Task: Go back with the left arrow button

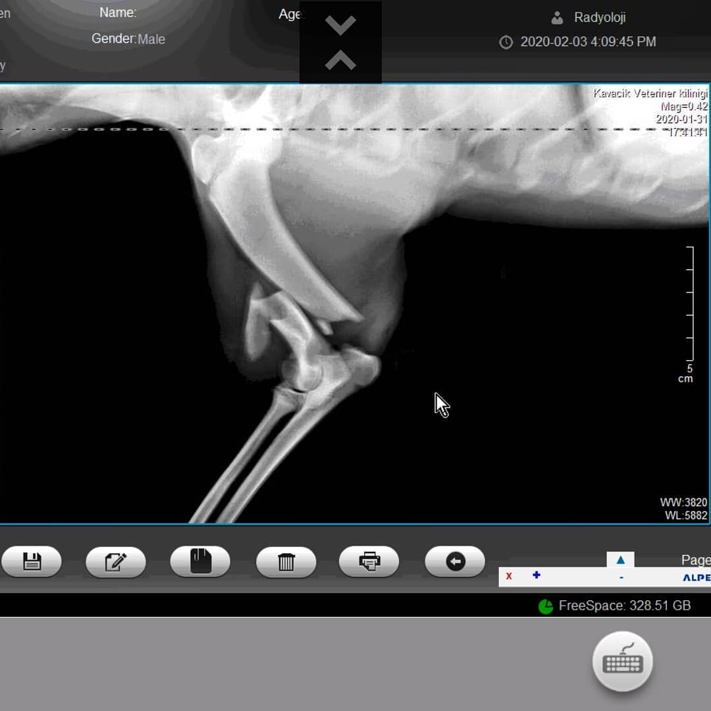Action: (455, 562)
